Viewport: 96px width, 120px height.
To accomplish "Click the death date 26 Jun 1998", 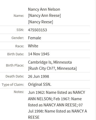I will [38, 76].
